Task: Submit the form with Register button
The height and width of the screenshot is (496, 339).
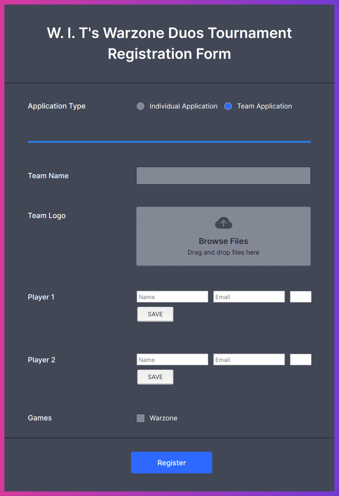Action: (171, 463)
